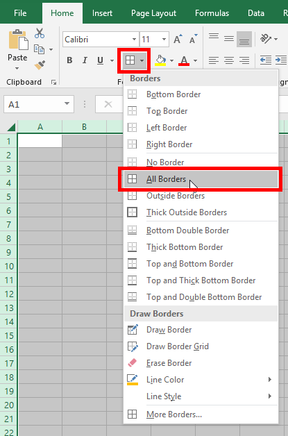Screen dimensions: 288x436
Task: Click the Copy icon in Clipboard group
Action: pyautogui.click(x=39, y=49)
